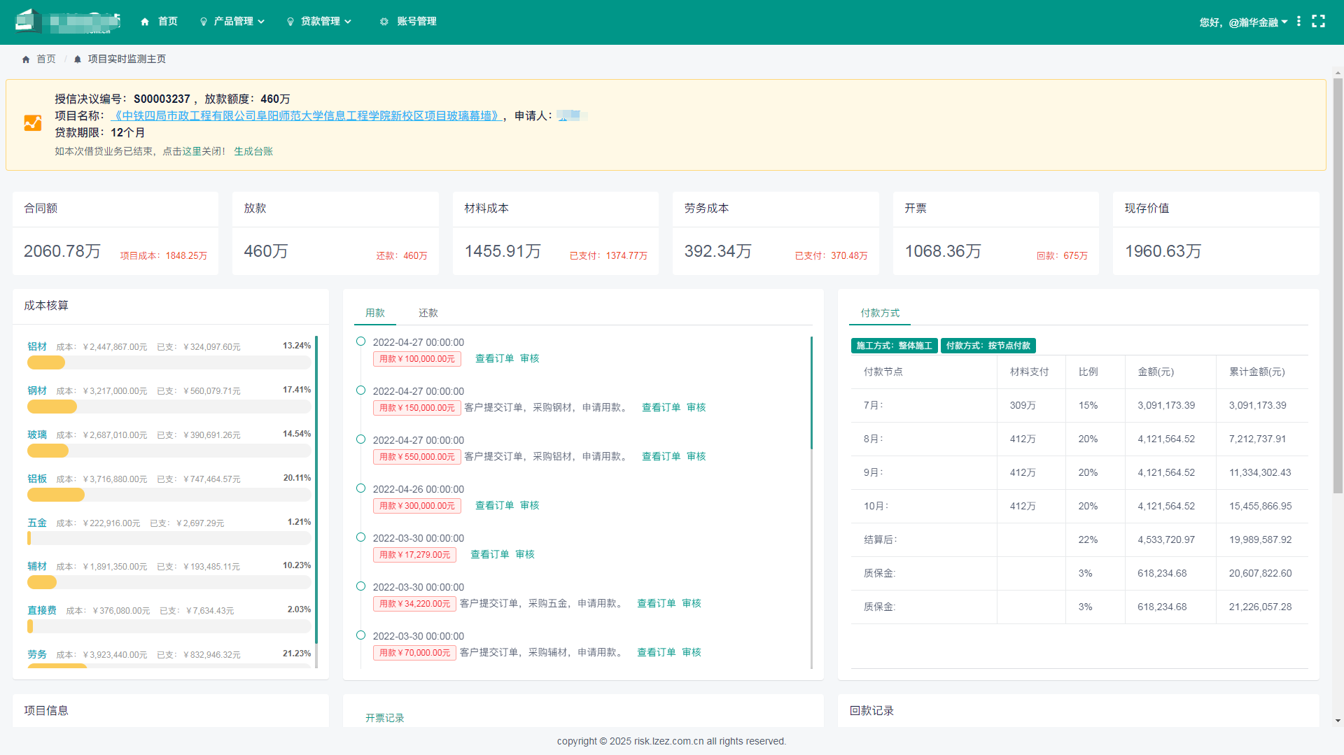Click the 铝板 cost progress bar

[169, 495]
